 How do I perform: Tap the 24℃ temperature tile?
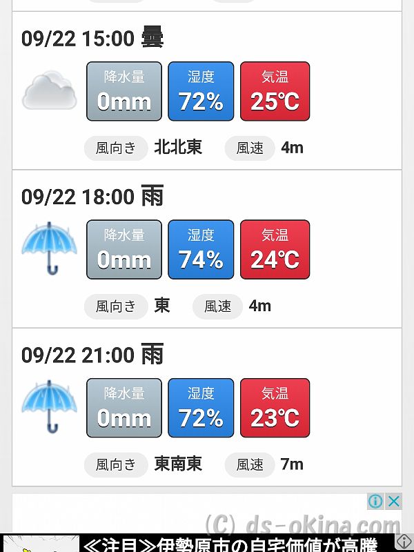[x=275, y=250]
